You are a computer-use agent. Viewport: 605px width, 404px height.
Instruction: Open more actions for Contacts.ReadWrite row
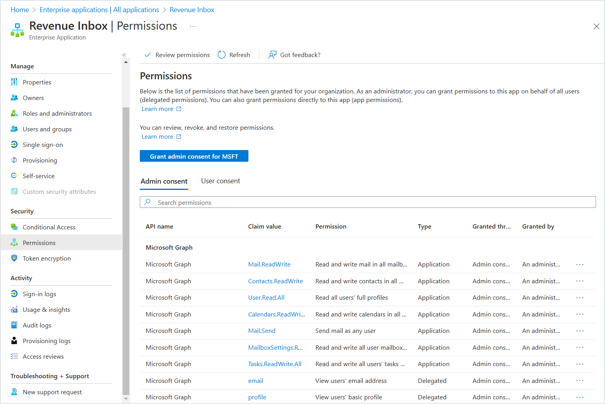coord(580,281)
